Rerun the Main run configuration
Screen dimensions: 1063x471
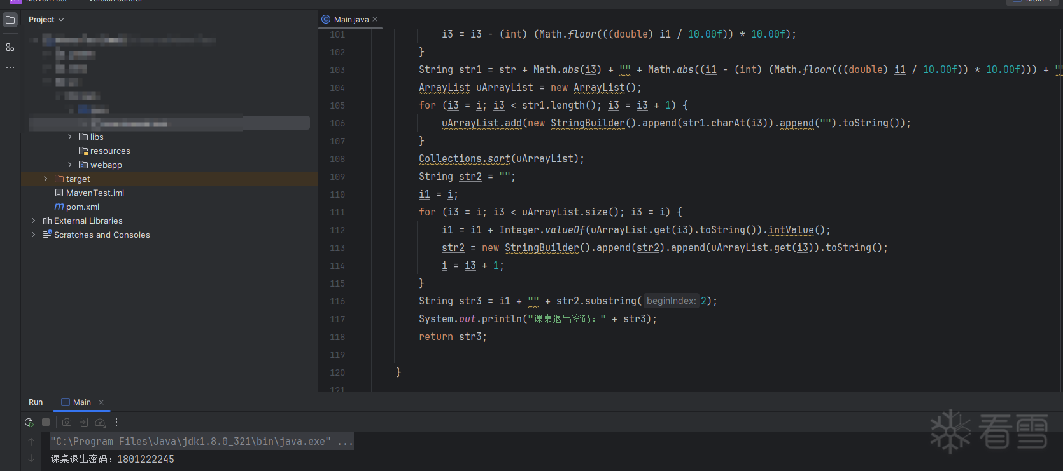point(29,422)
